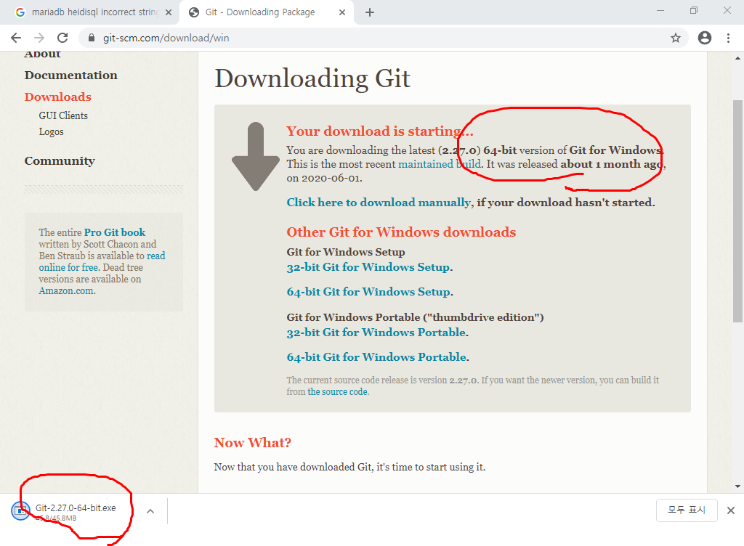Viewport: 744px width, 546px height.
Task: Click the page vertical scrollbar thumb
Action: point(737,211)
